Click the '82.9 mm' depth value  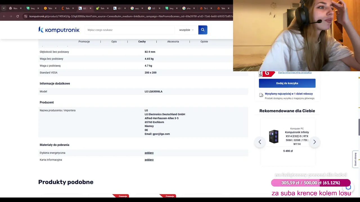(x=150, y=52)
